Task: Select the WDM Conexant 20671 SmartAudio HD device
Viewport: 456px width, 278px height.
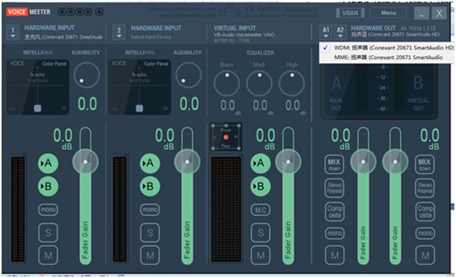Action: pos(388,48)
